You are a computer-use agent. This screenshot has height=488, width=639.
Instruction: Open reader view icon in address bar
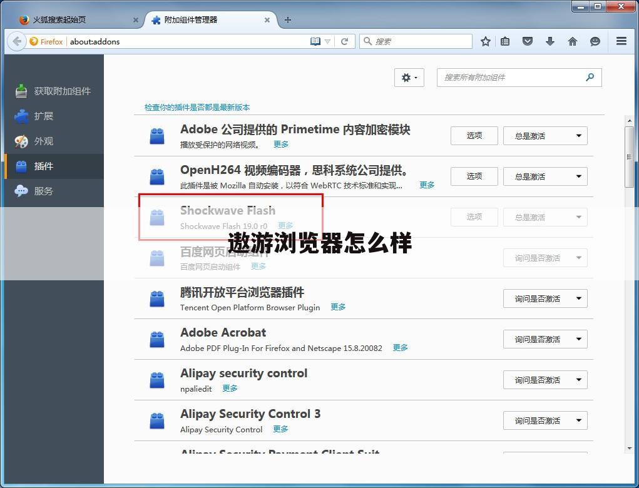(315, 41)
